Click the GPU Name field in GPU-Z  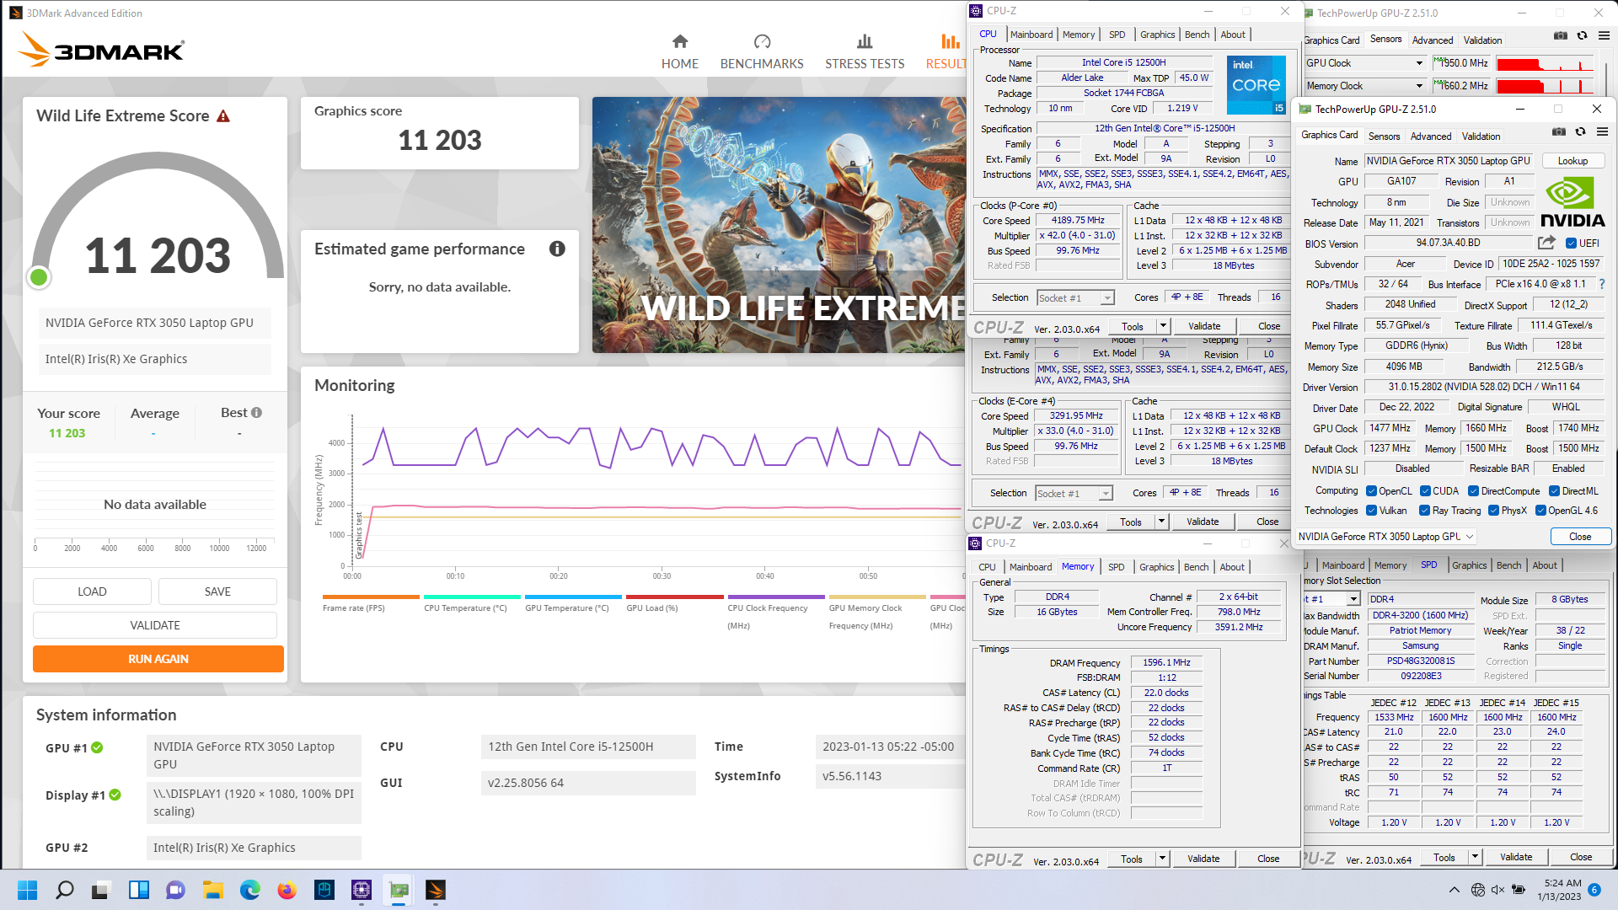pos(1449,161)
